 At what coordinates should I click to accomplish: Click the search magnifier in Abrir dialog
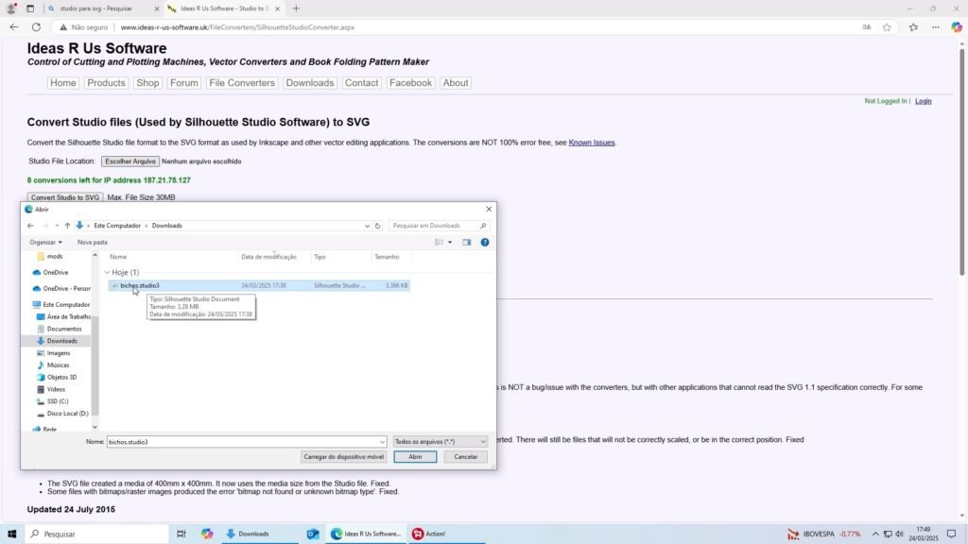(483, 226)
